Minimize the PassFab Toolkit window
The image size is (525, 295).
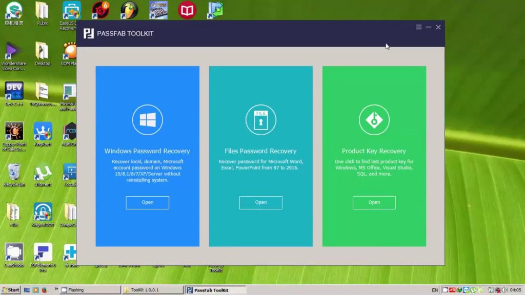(x=429, y=27)
